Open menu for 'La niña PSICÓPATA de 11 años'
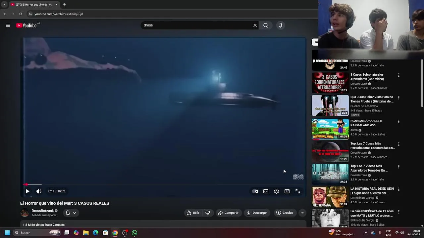 (399, 212)
